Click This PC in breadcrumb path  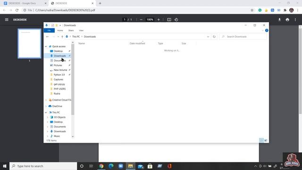76,37
